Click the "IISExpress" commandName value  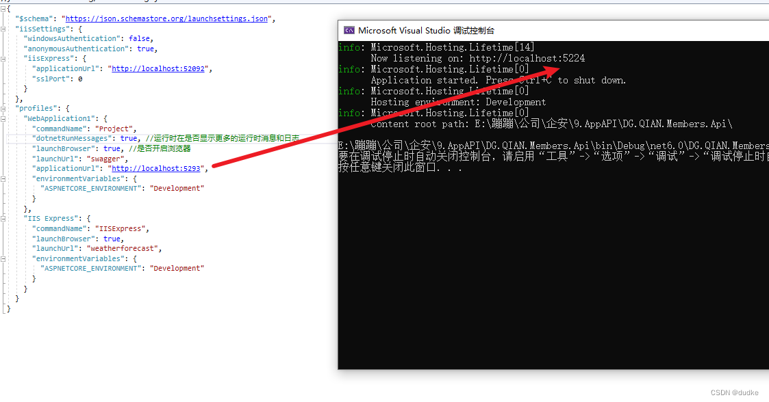click(121, 228)
